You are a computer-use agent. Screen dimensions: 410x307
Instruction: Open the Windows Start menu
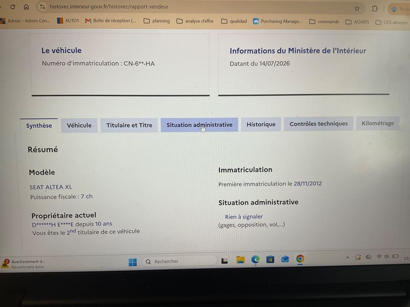tap(133, 262)
